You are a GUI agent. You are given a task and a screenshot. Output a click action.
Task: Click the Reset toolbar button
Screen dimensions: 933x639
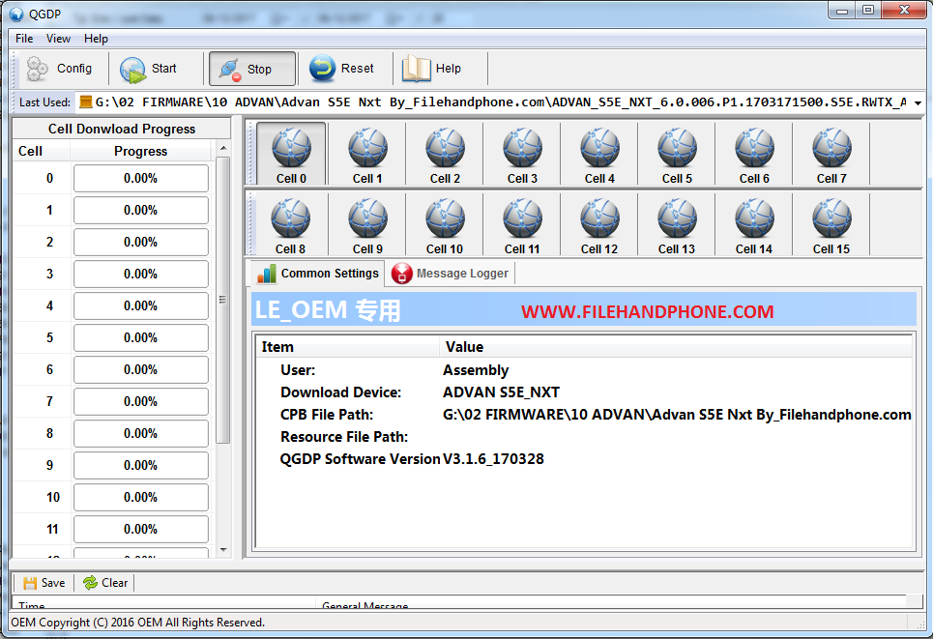342,69
